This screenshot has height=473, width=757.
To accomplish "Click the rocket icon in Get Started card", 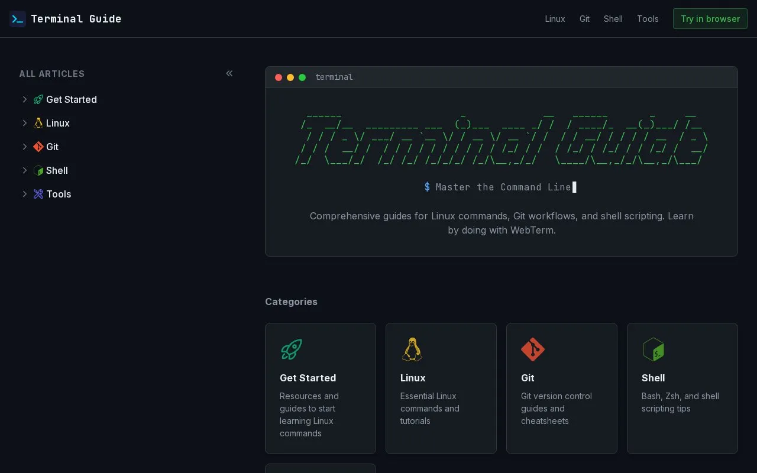I will [292, 349].
